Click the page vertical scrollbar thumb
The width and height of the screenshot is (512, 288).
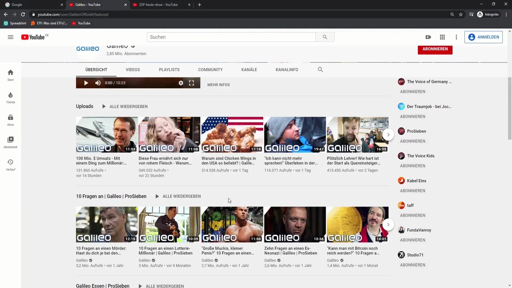click(510, 108)
